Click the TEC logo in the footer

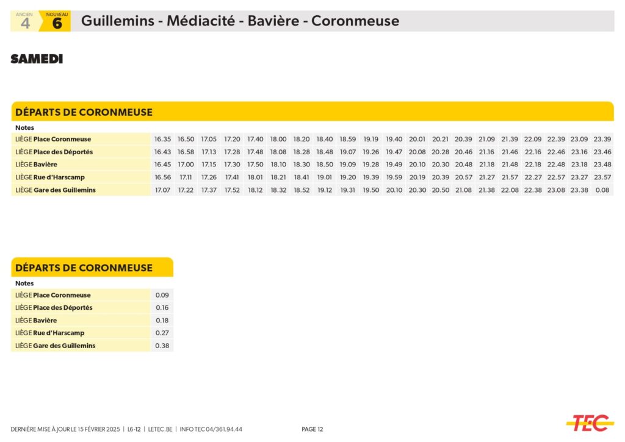(589, 422)
